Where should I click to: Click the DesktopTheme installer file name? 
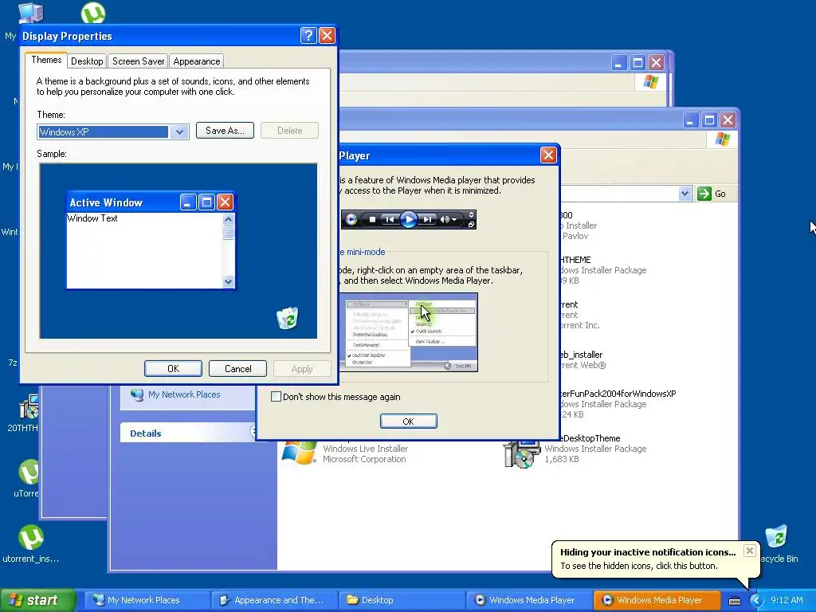tap(590, 438)
